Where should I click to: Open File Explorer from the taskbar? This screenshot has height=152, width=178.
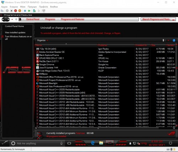tap(101, 143)
